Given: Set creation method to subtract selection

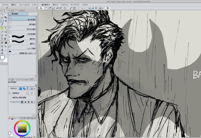Looking at the screenshot, I should (x=28, y=89).
